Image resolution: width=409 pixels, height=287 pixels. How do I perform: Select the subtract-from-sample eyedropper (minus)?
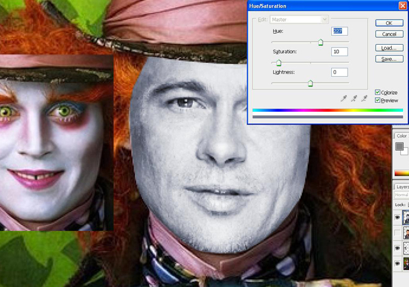[364, 98]
